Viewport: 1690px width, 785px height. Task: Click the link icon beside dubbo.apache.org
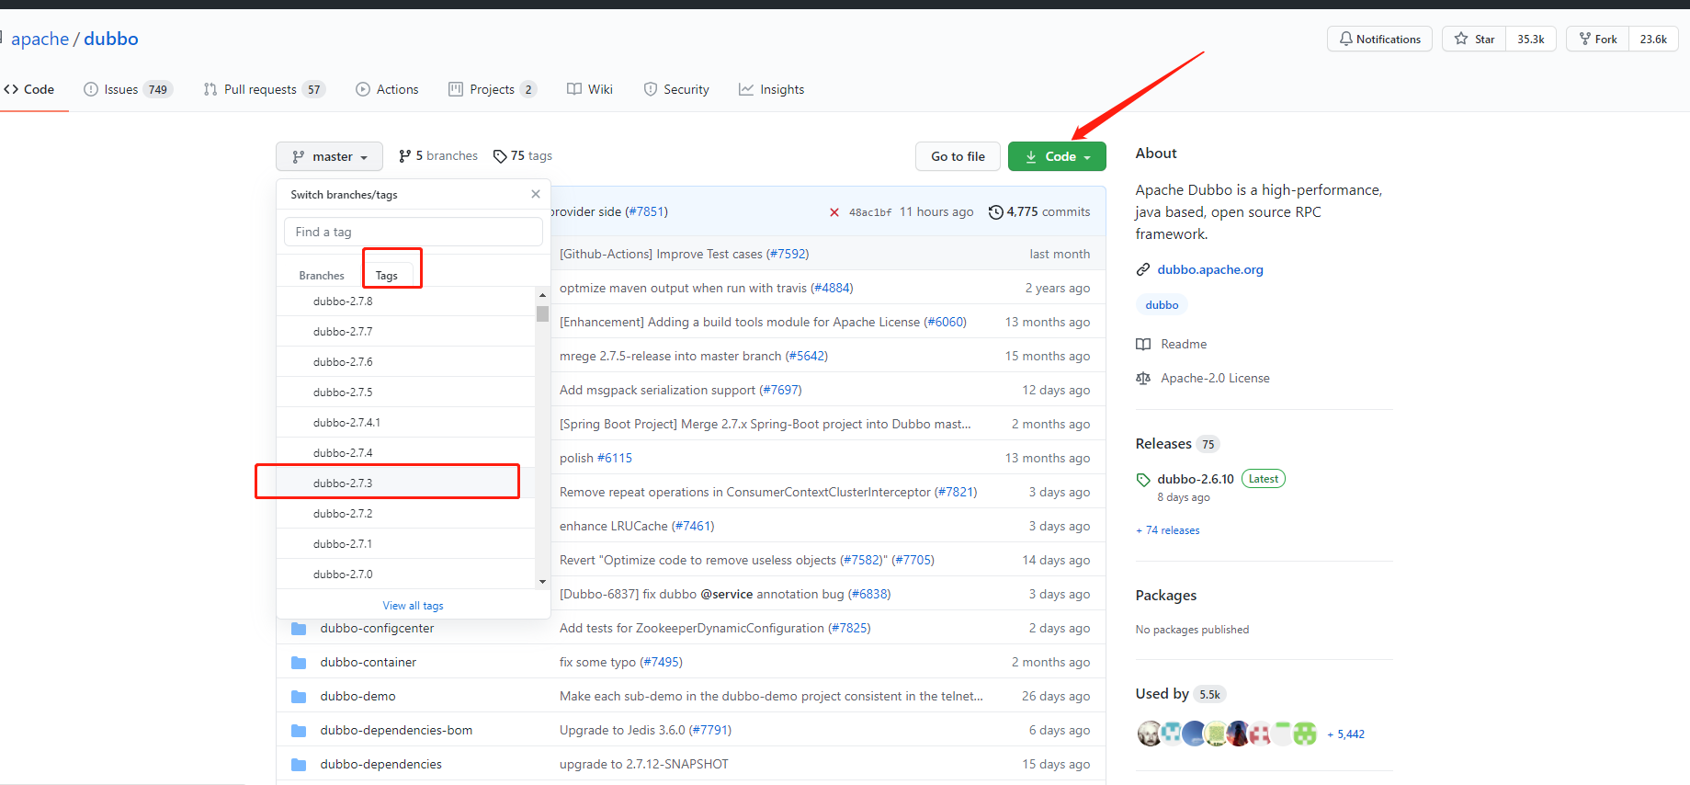pyautogui.click(x=1143, y=269)
